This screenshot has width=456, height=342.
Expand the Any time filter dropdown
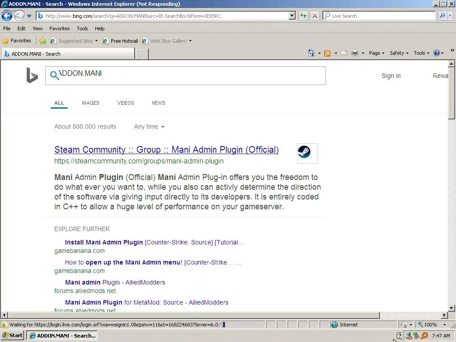(149, 126)
